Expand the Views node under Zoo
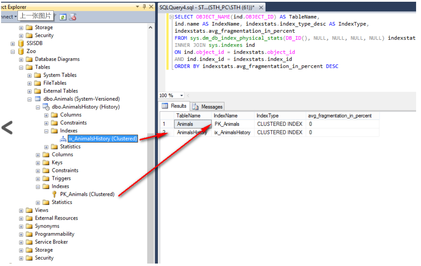 click(21, 210)
